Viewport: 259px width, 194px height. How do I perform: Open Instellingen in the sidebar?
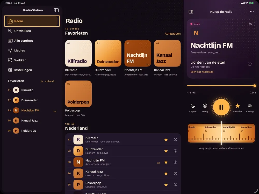click(32, 70)
